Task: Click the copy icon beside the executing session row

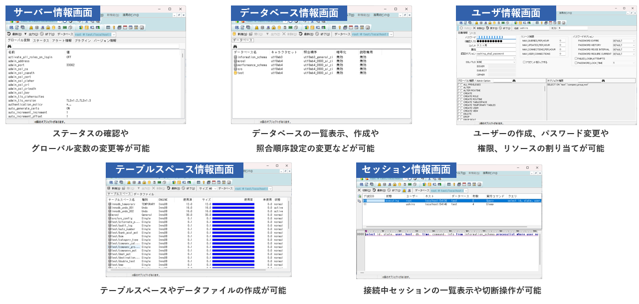Action: click(358, 200)
